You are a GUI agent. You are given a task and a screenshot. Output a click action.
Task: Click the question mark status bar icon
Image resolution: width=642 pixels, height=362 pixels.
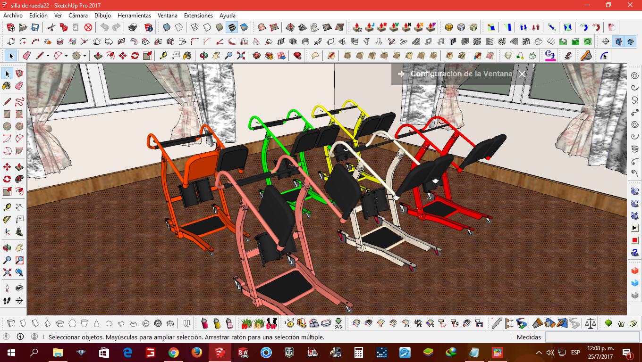[x=7, y=337]
